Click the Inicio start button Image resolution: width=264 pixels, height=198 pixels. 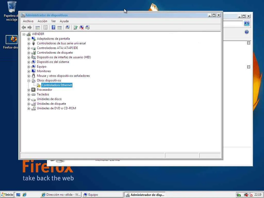(x=7, y=195)
